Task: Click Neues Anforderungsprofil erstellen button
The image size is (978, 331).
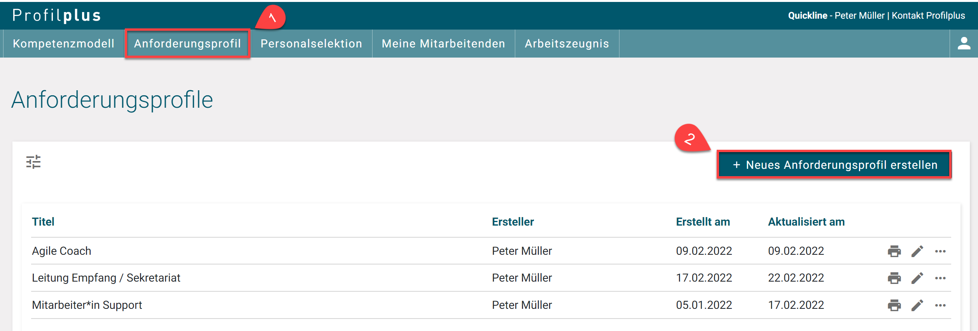Action: tap(834, 165)
